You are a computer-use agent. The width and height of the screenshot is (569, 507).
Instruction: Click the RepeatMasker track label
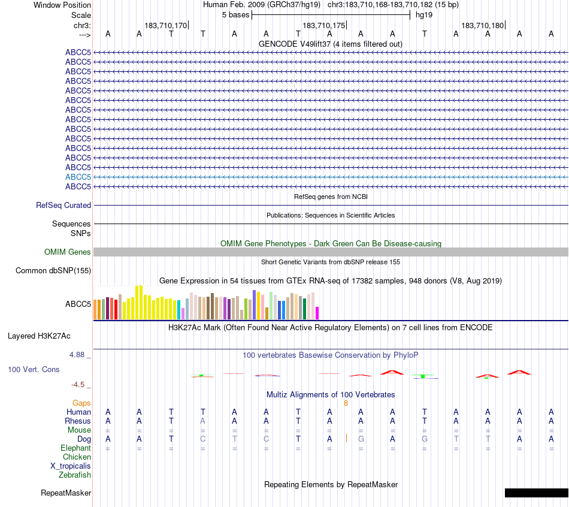click(66, 493)
